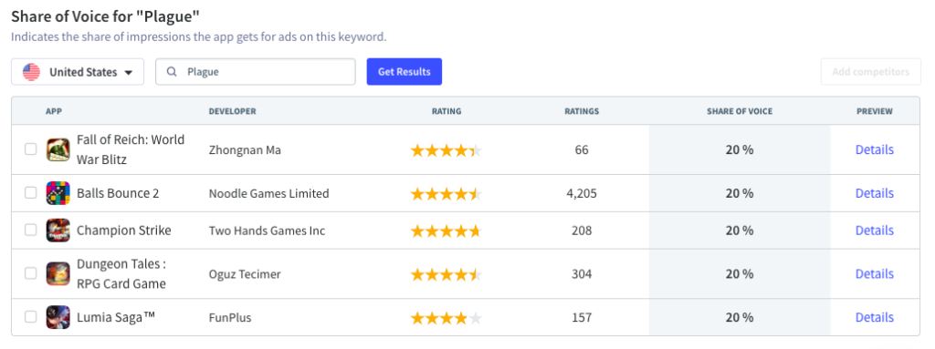
Task: Click developer FunPlus
Action: click(x=230, y=317)
